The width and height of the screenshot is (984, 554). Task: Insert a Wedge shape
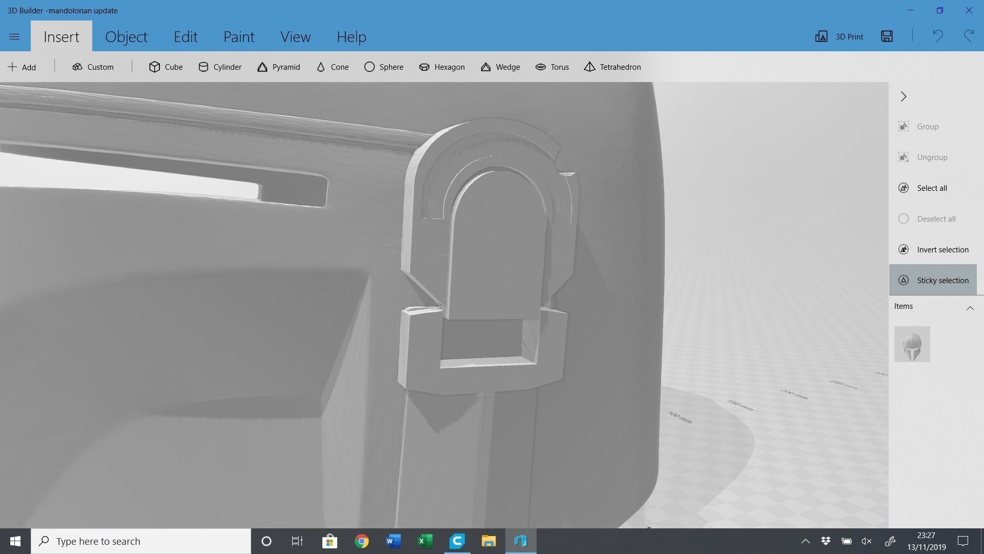500,67
